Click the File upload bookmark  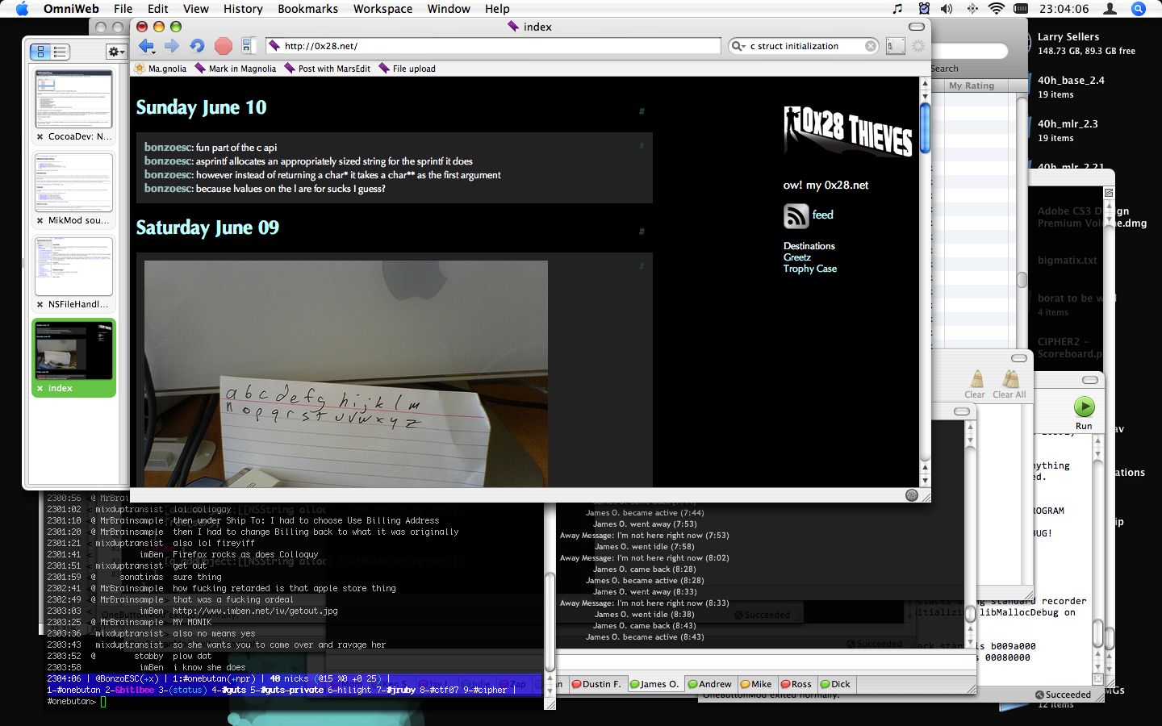408,69
